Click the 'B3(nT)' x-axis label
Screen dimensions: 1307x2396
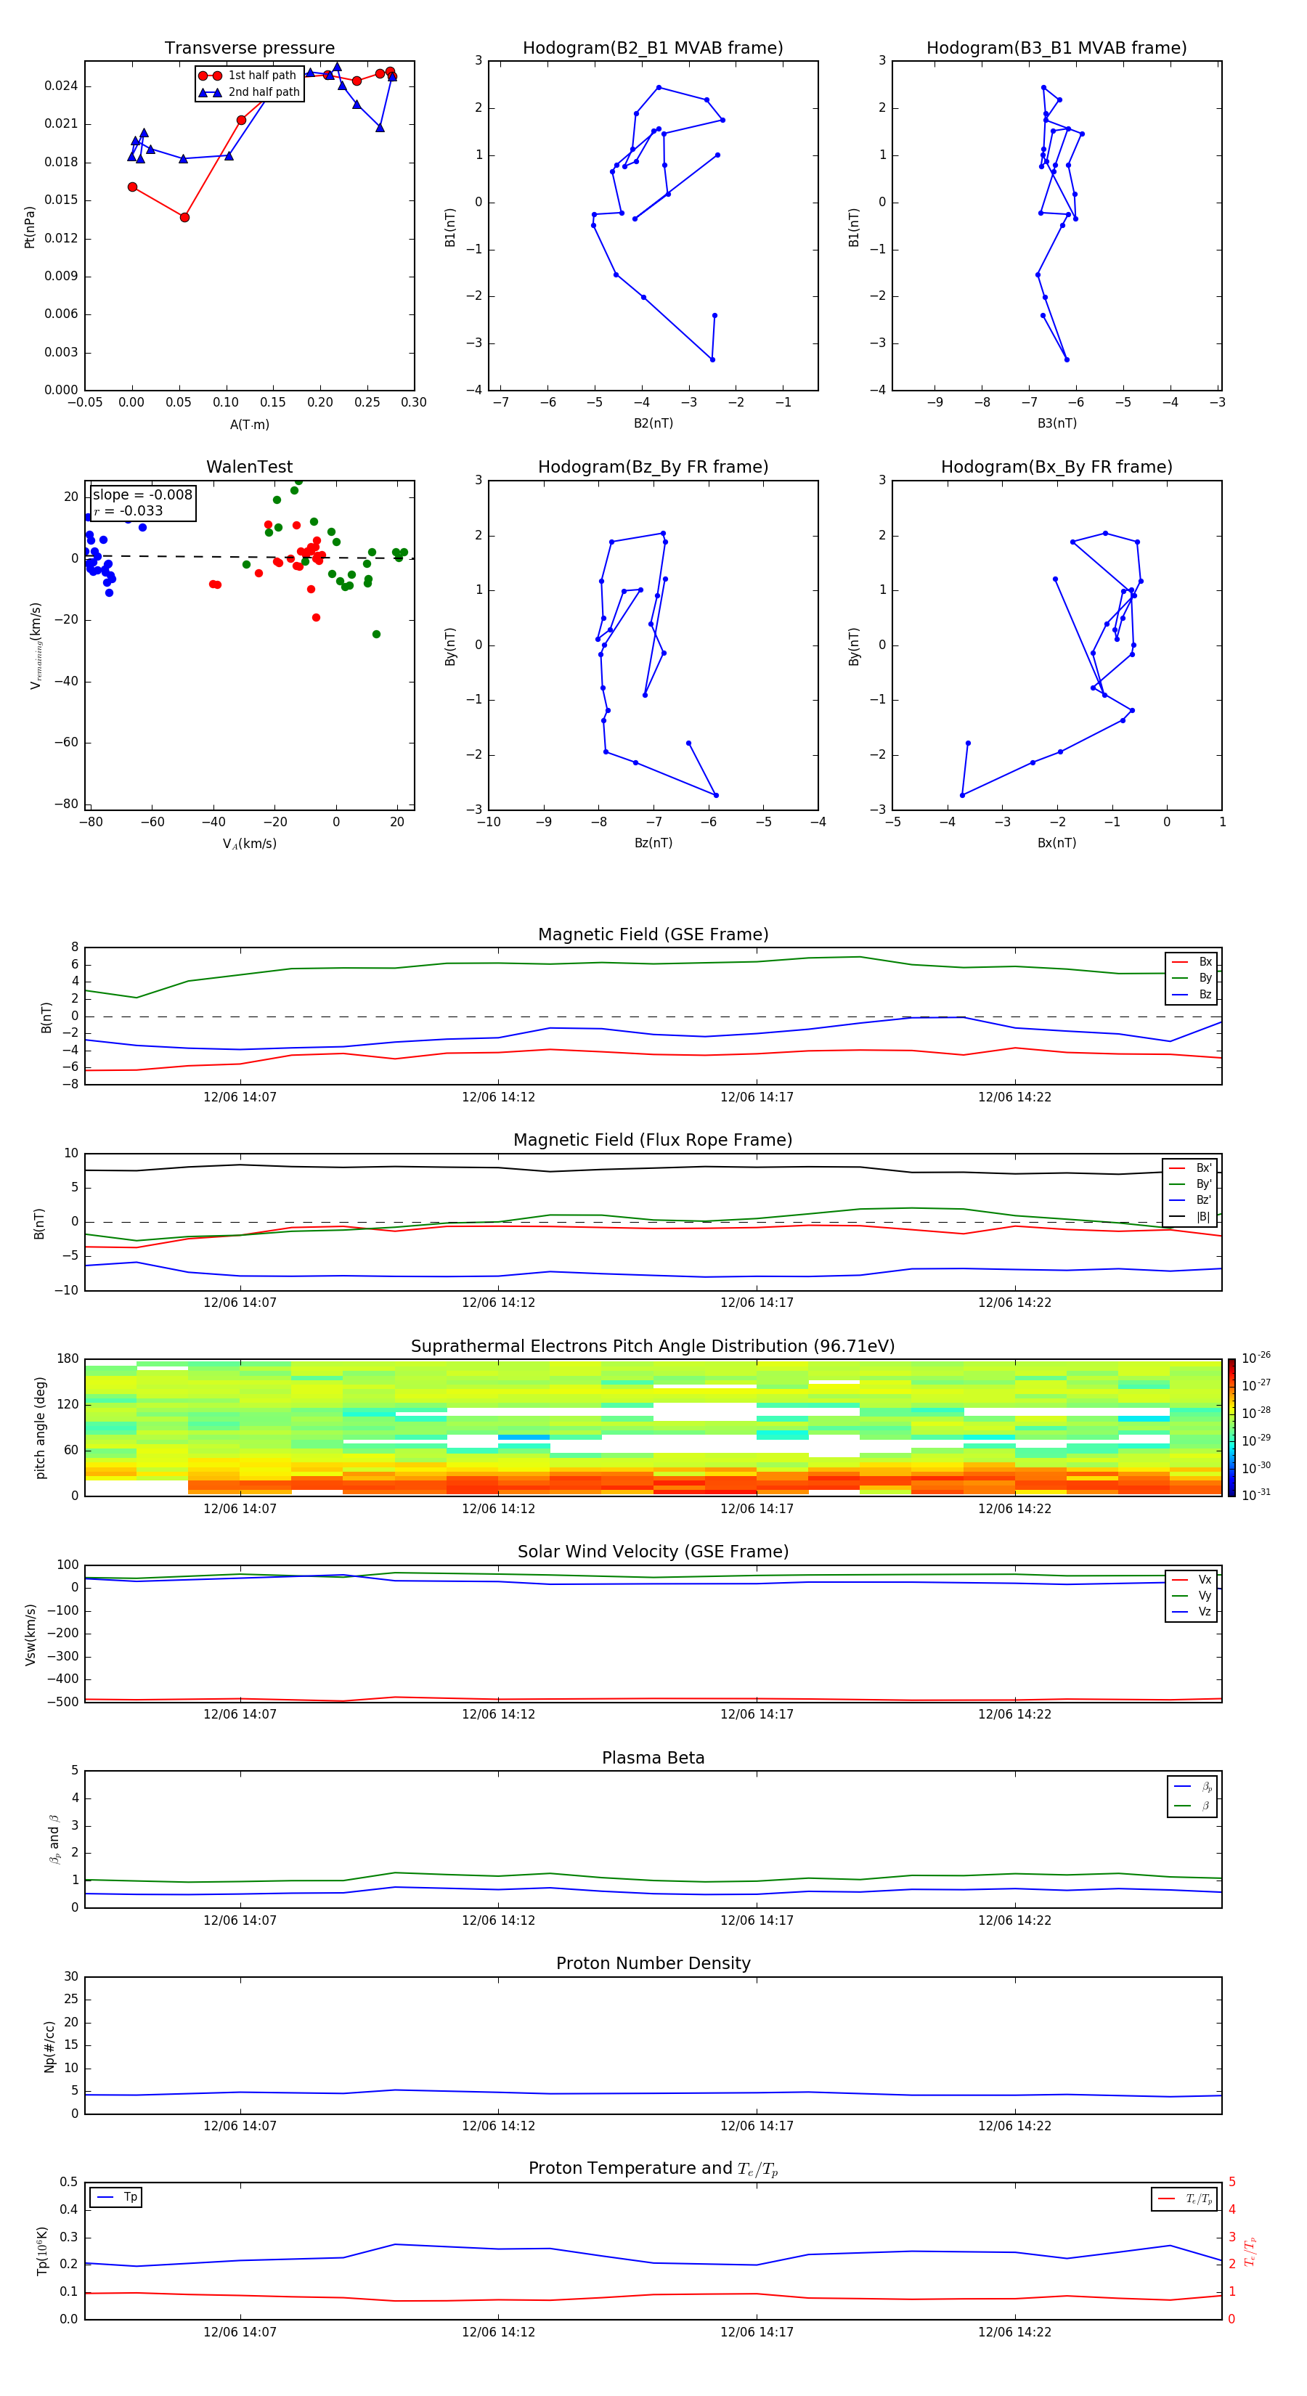pos(1056,423)
